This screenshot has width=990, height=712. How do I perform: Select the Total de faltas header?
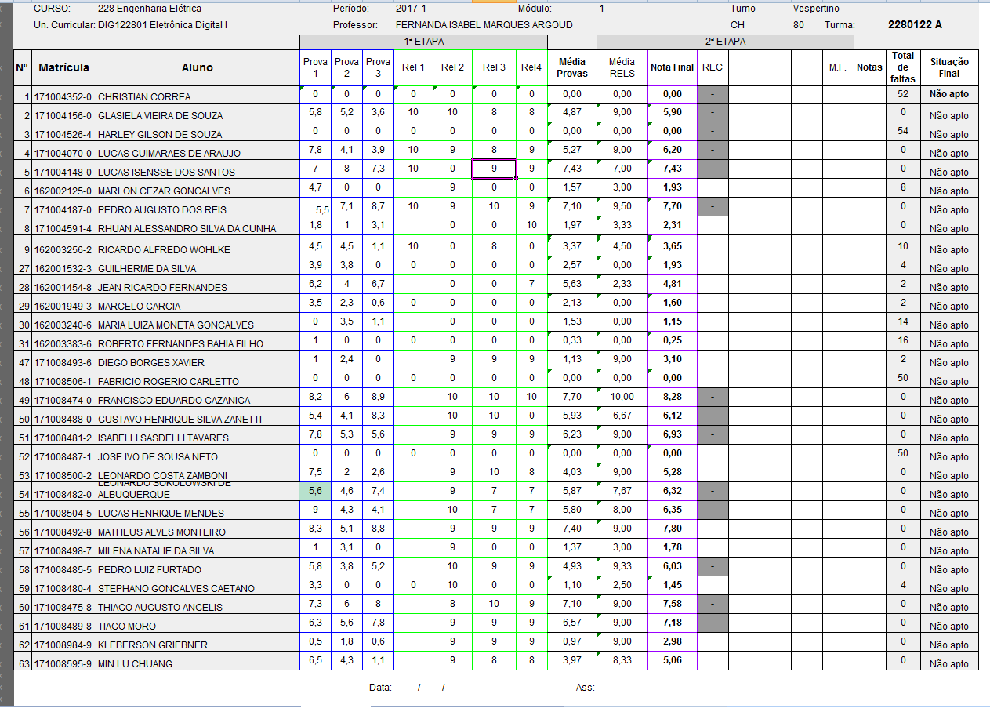pyautogui.click(x=903, y=67)
